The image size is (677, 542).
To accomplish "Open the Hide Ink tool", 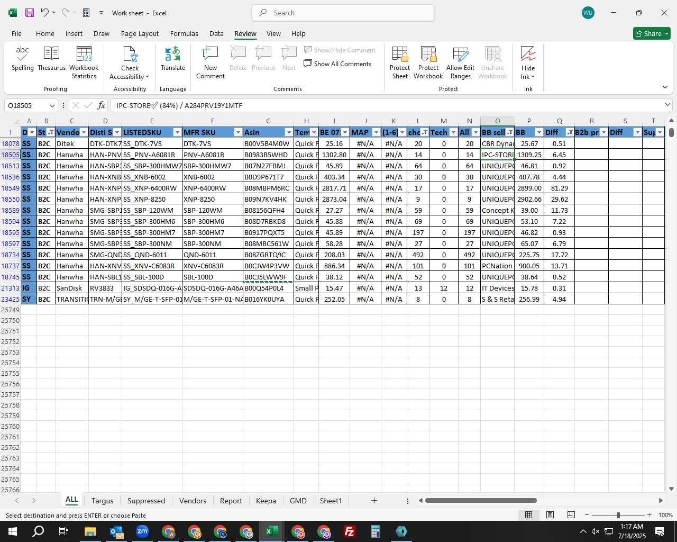I will 528,62.
